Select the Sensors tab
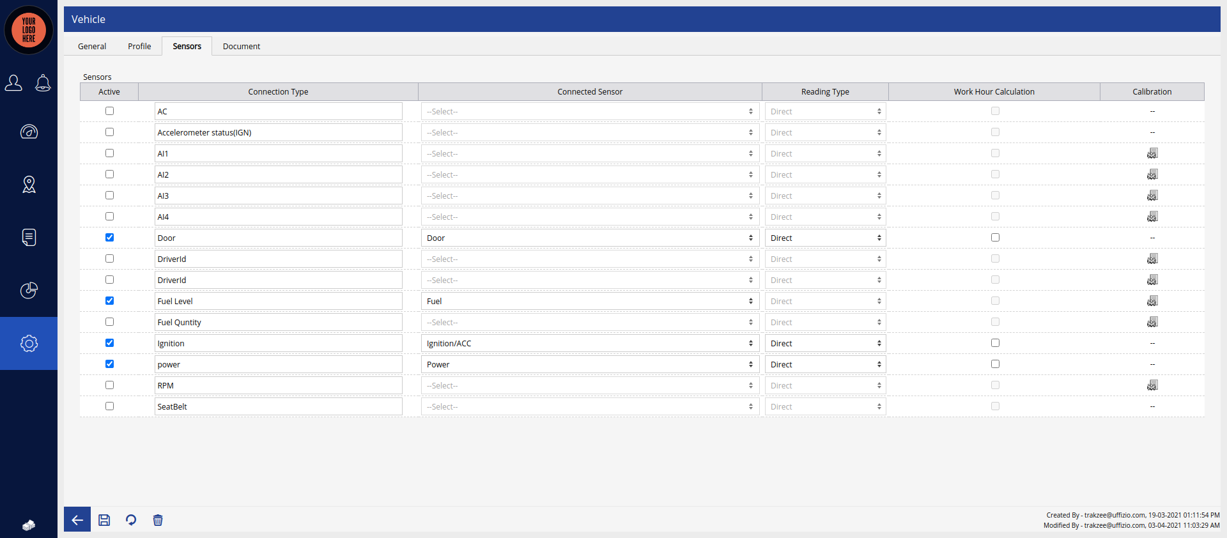 tap(187, 46)
